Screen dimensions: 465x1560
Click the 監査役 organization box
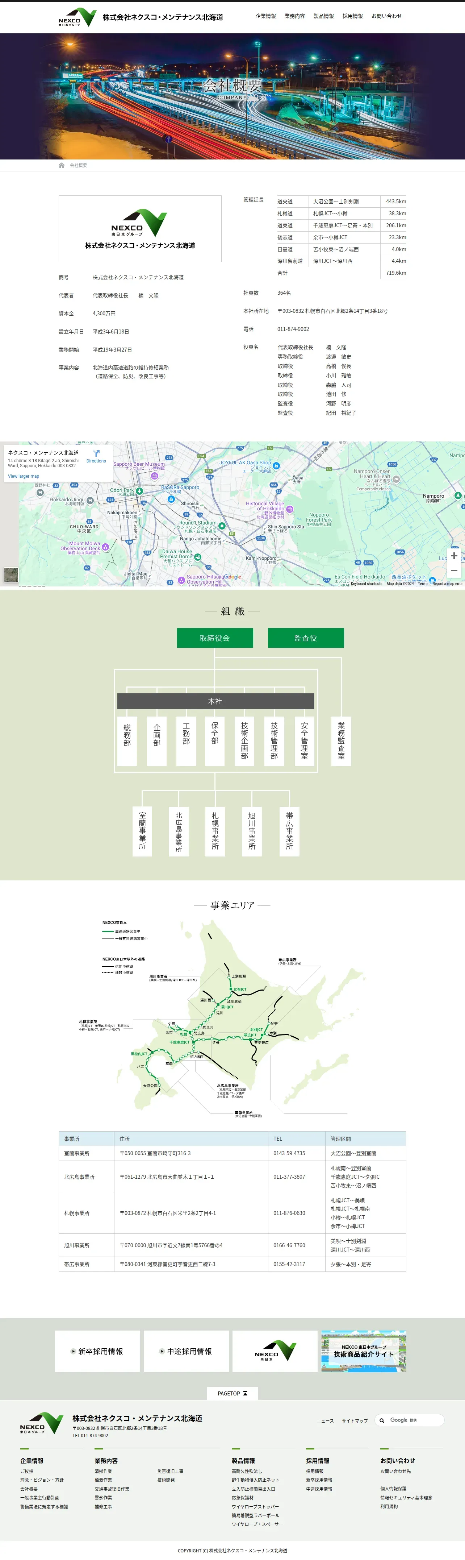pyautogui.click(x=306, y=638)
